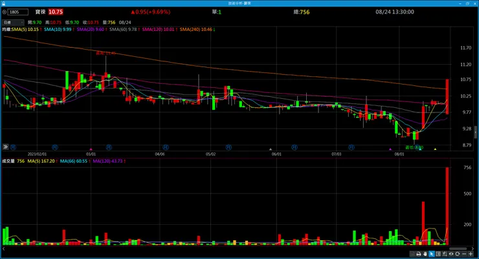Click the volume MA(5) 167.20 label

click(x=41, y=161)
